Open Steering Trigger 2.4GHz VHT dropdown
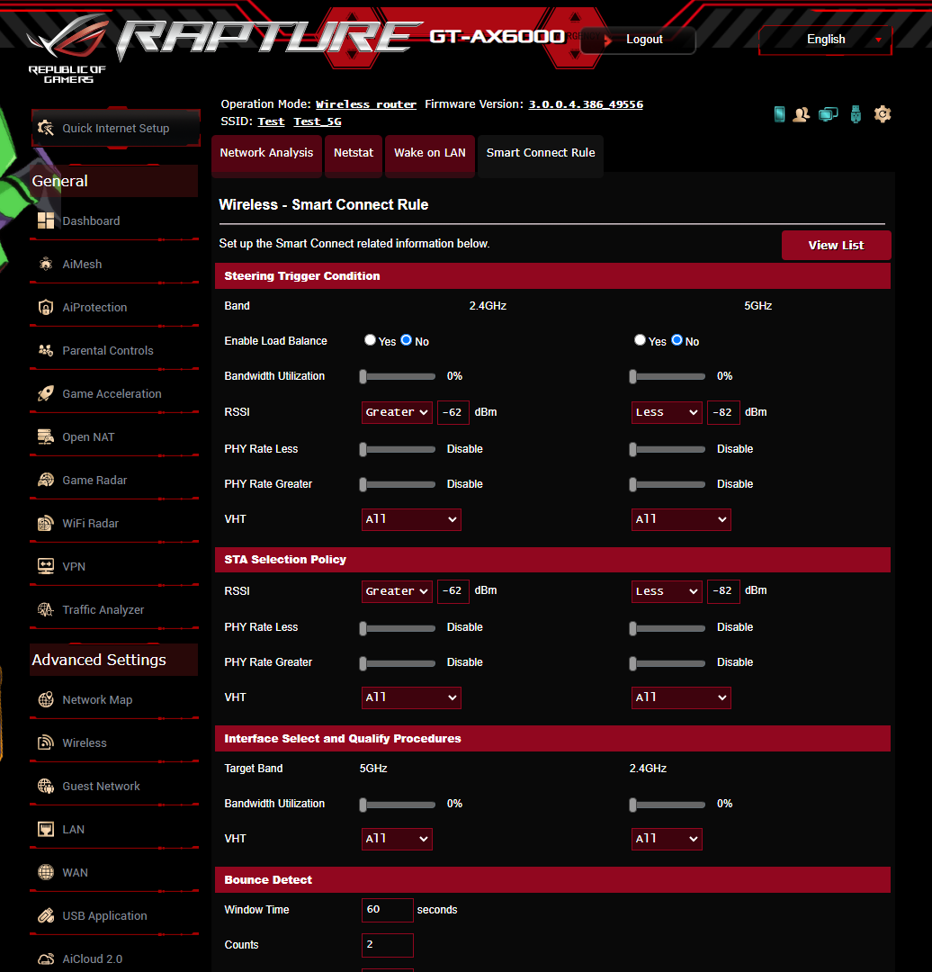The width and height of the screenshot is (932, 972). [411, 519]
